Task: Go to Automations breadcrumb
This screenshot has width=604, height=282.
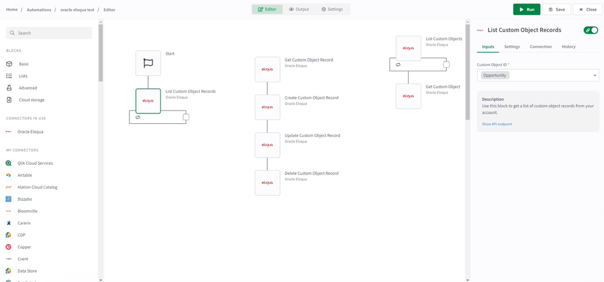Action: pos(39,10)
